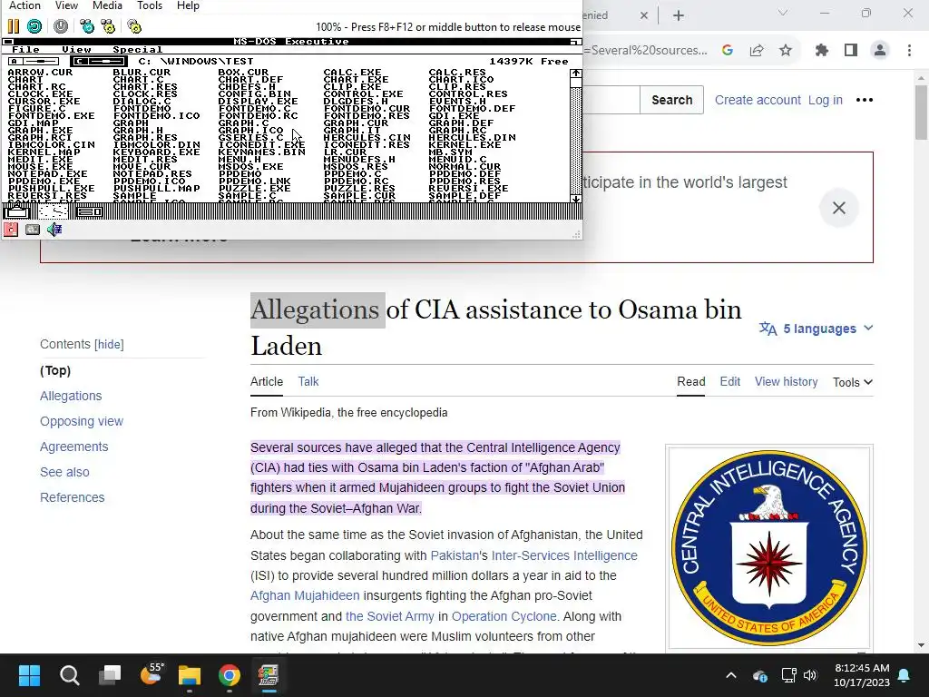
Task: Click the MS-DOS Executive scroll up arrow
Action: [575, 74]
